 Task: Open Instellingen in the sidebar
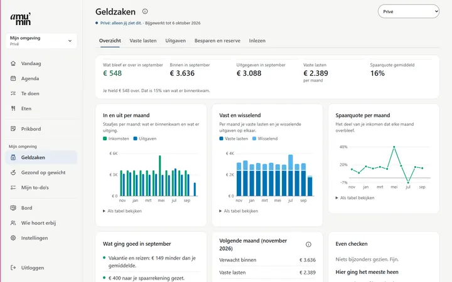[41, 238]
